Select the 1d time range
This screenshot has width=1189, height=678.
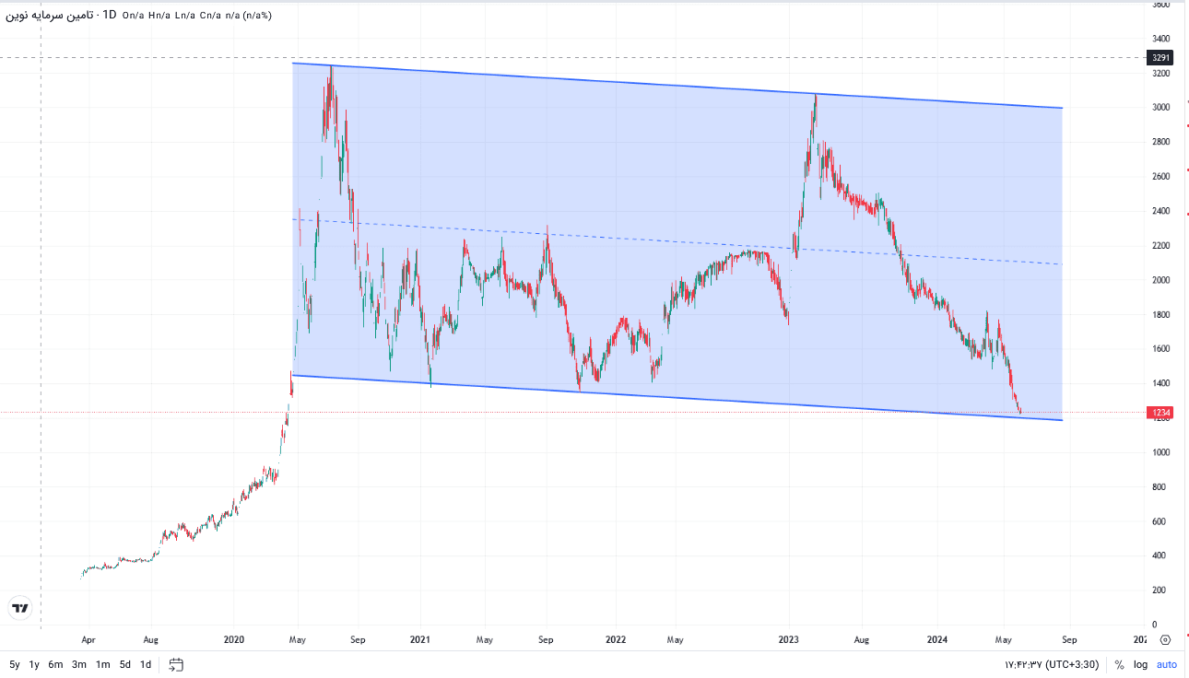[x=146, y=664]
